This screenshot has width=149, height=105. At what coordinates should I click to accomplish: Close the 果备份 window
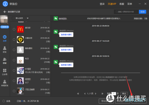click(x=145, y=4)
